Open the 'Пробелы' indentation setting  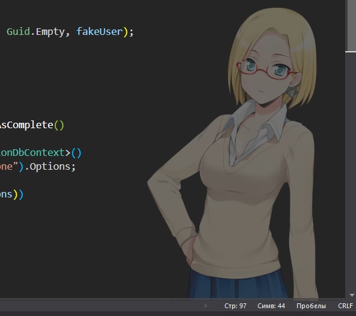[311, 306]
